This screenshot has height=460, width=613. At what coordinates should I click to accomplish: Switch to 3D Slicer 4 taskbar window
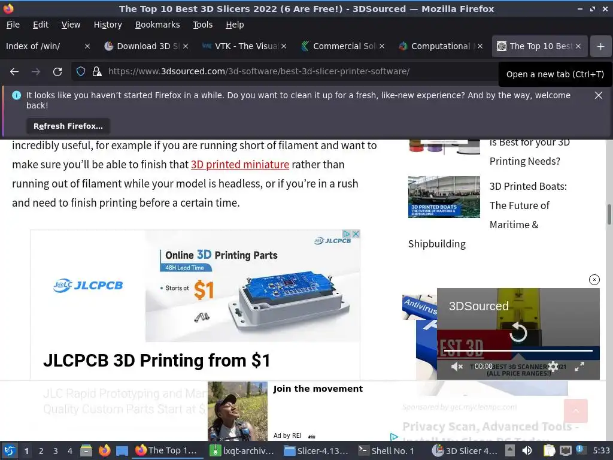pos(464,450)
